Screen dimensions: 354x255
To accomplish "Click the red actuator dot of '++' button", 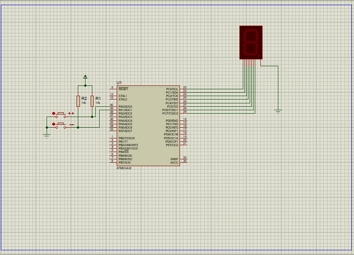I will pos(54,114).
